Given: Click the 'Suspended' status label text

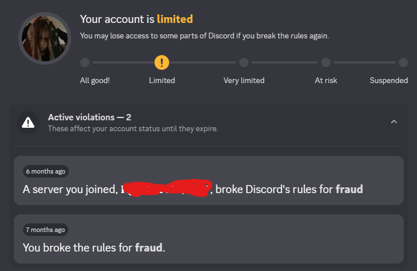Looking at the screenshot, I should click(x=388, y=80).
